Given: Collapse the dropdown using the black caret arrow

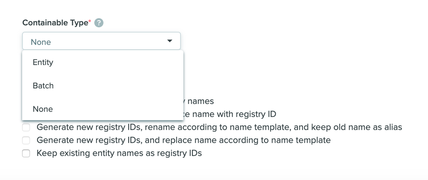Looking at the screenshot, I should point(170,41).
